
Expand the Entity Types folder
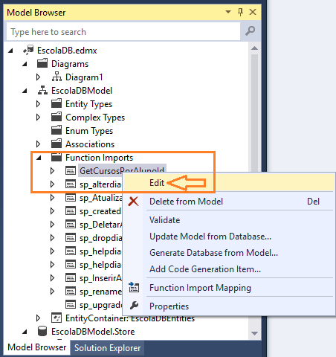[38, 103]
